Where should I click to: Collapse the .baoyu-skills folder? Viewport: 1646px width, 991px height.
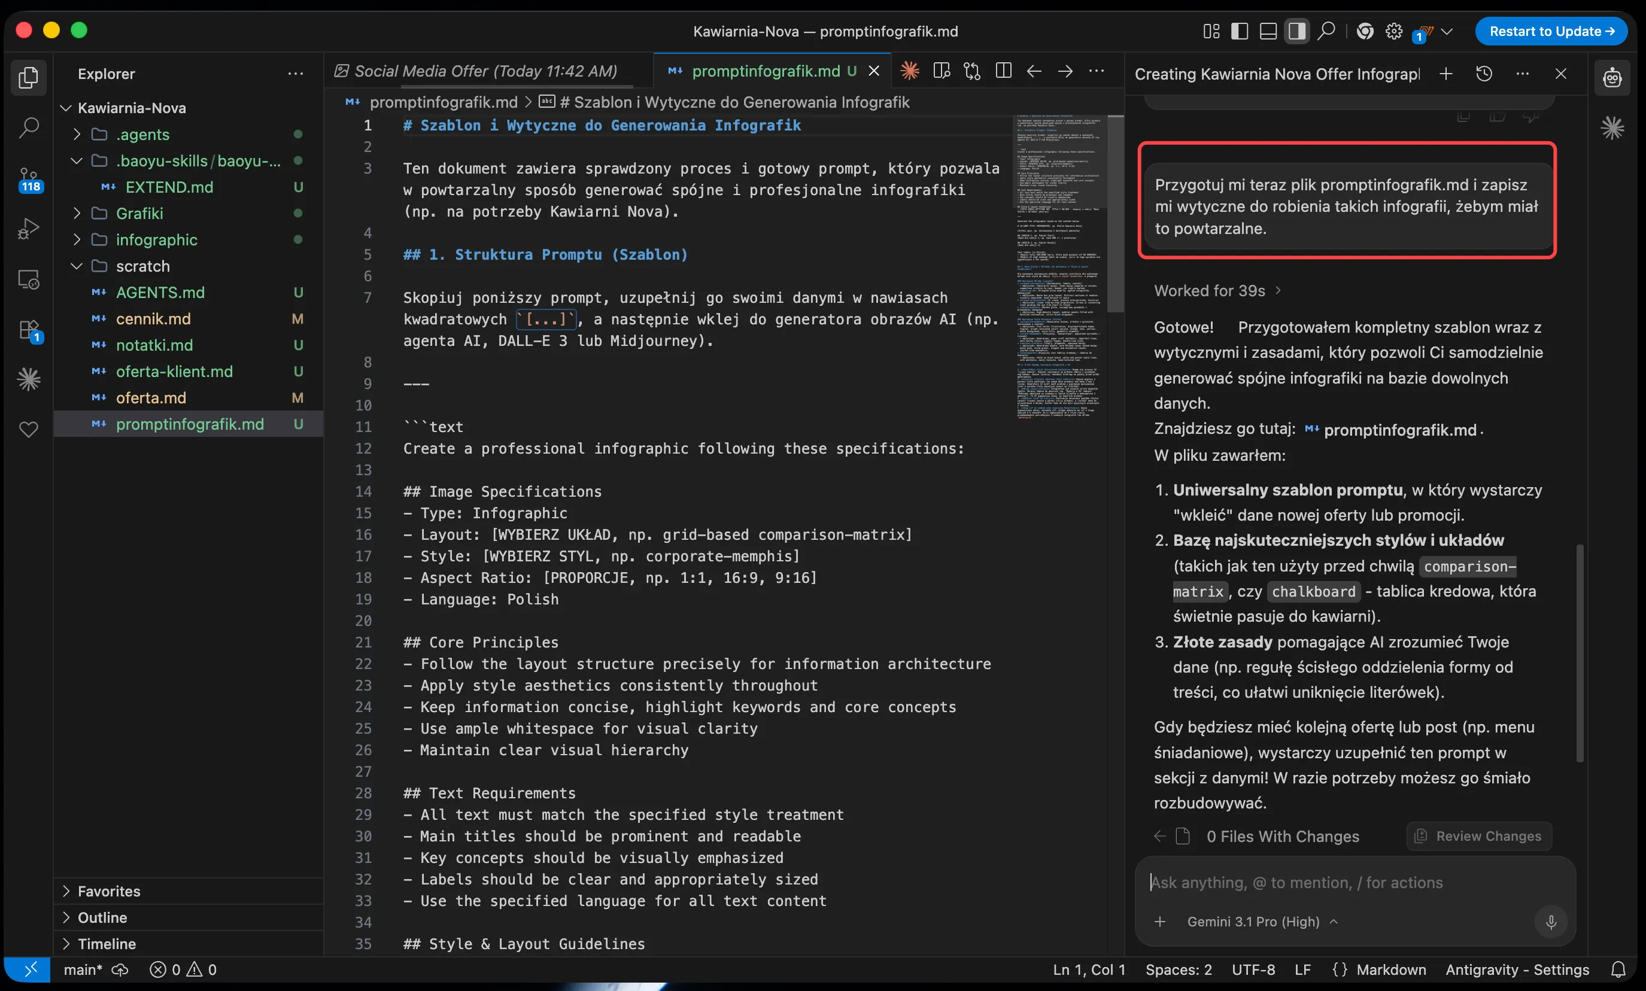[x=76, y=161]
